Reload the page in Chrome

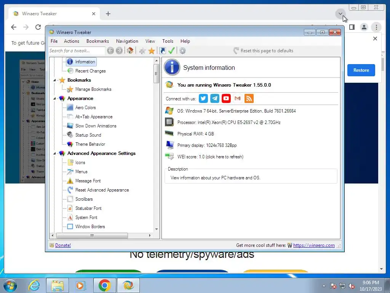tap(38, 27)
